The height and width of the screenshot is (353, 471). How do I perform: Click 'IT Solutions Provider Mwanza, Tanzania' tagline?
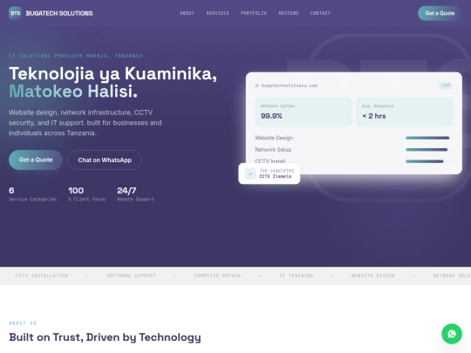click(x=76, y=56)
